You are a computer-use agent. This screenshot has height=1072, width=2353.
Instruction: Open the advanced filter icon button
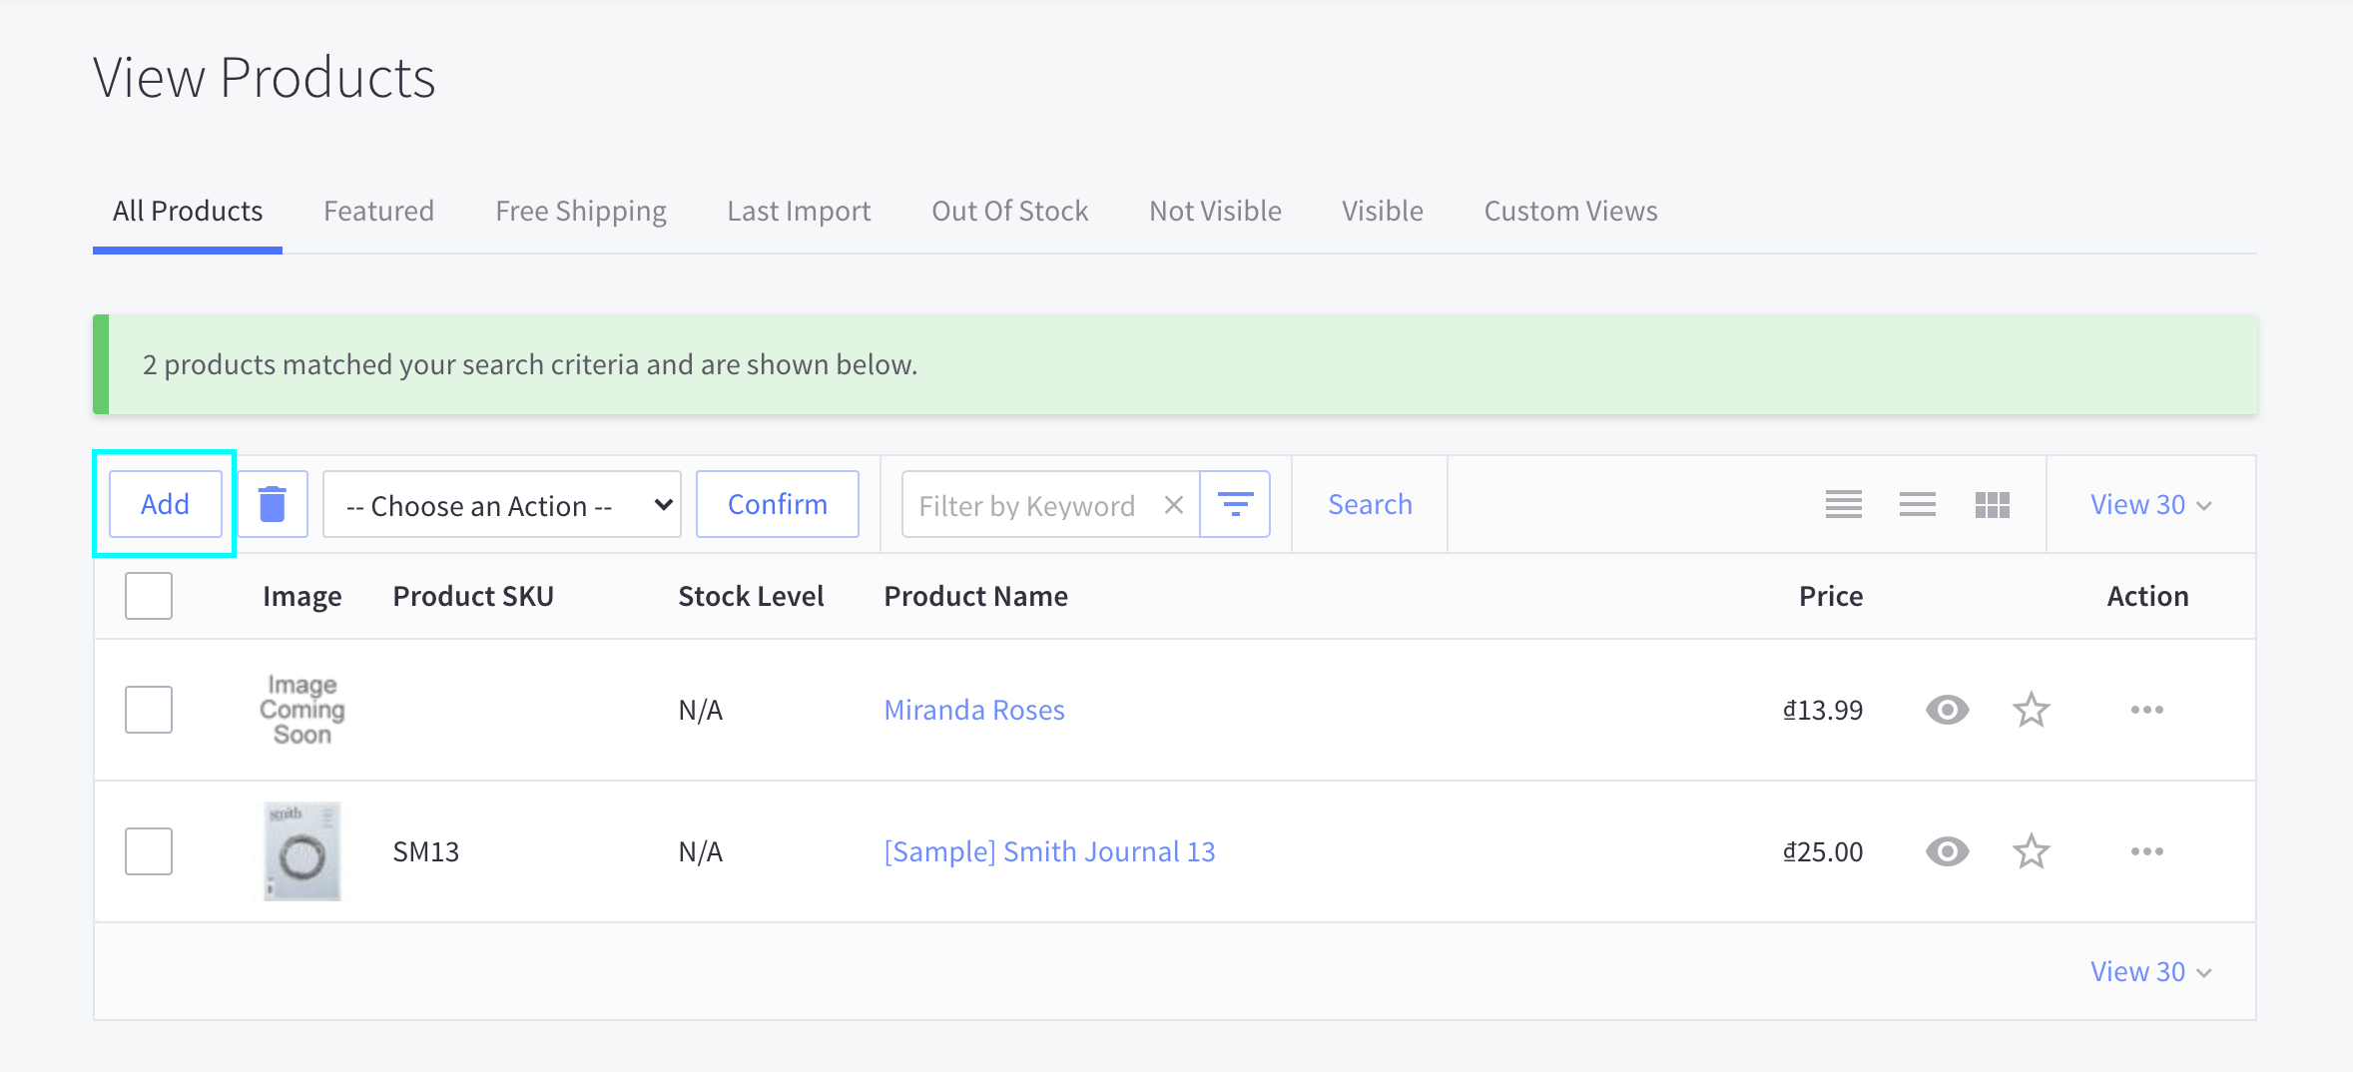click(x=1235, y=504)
